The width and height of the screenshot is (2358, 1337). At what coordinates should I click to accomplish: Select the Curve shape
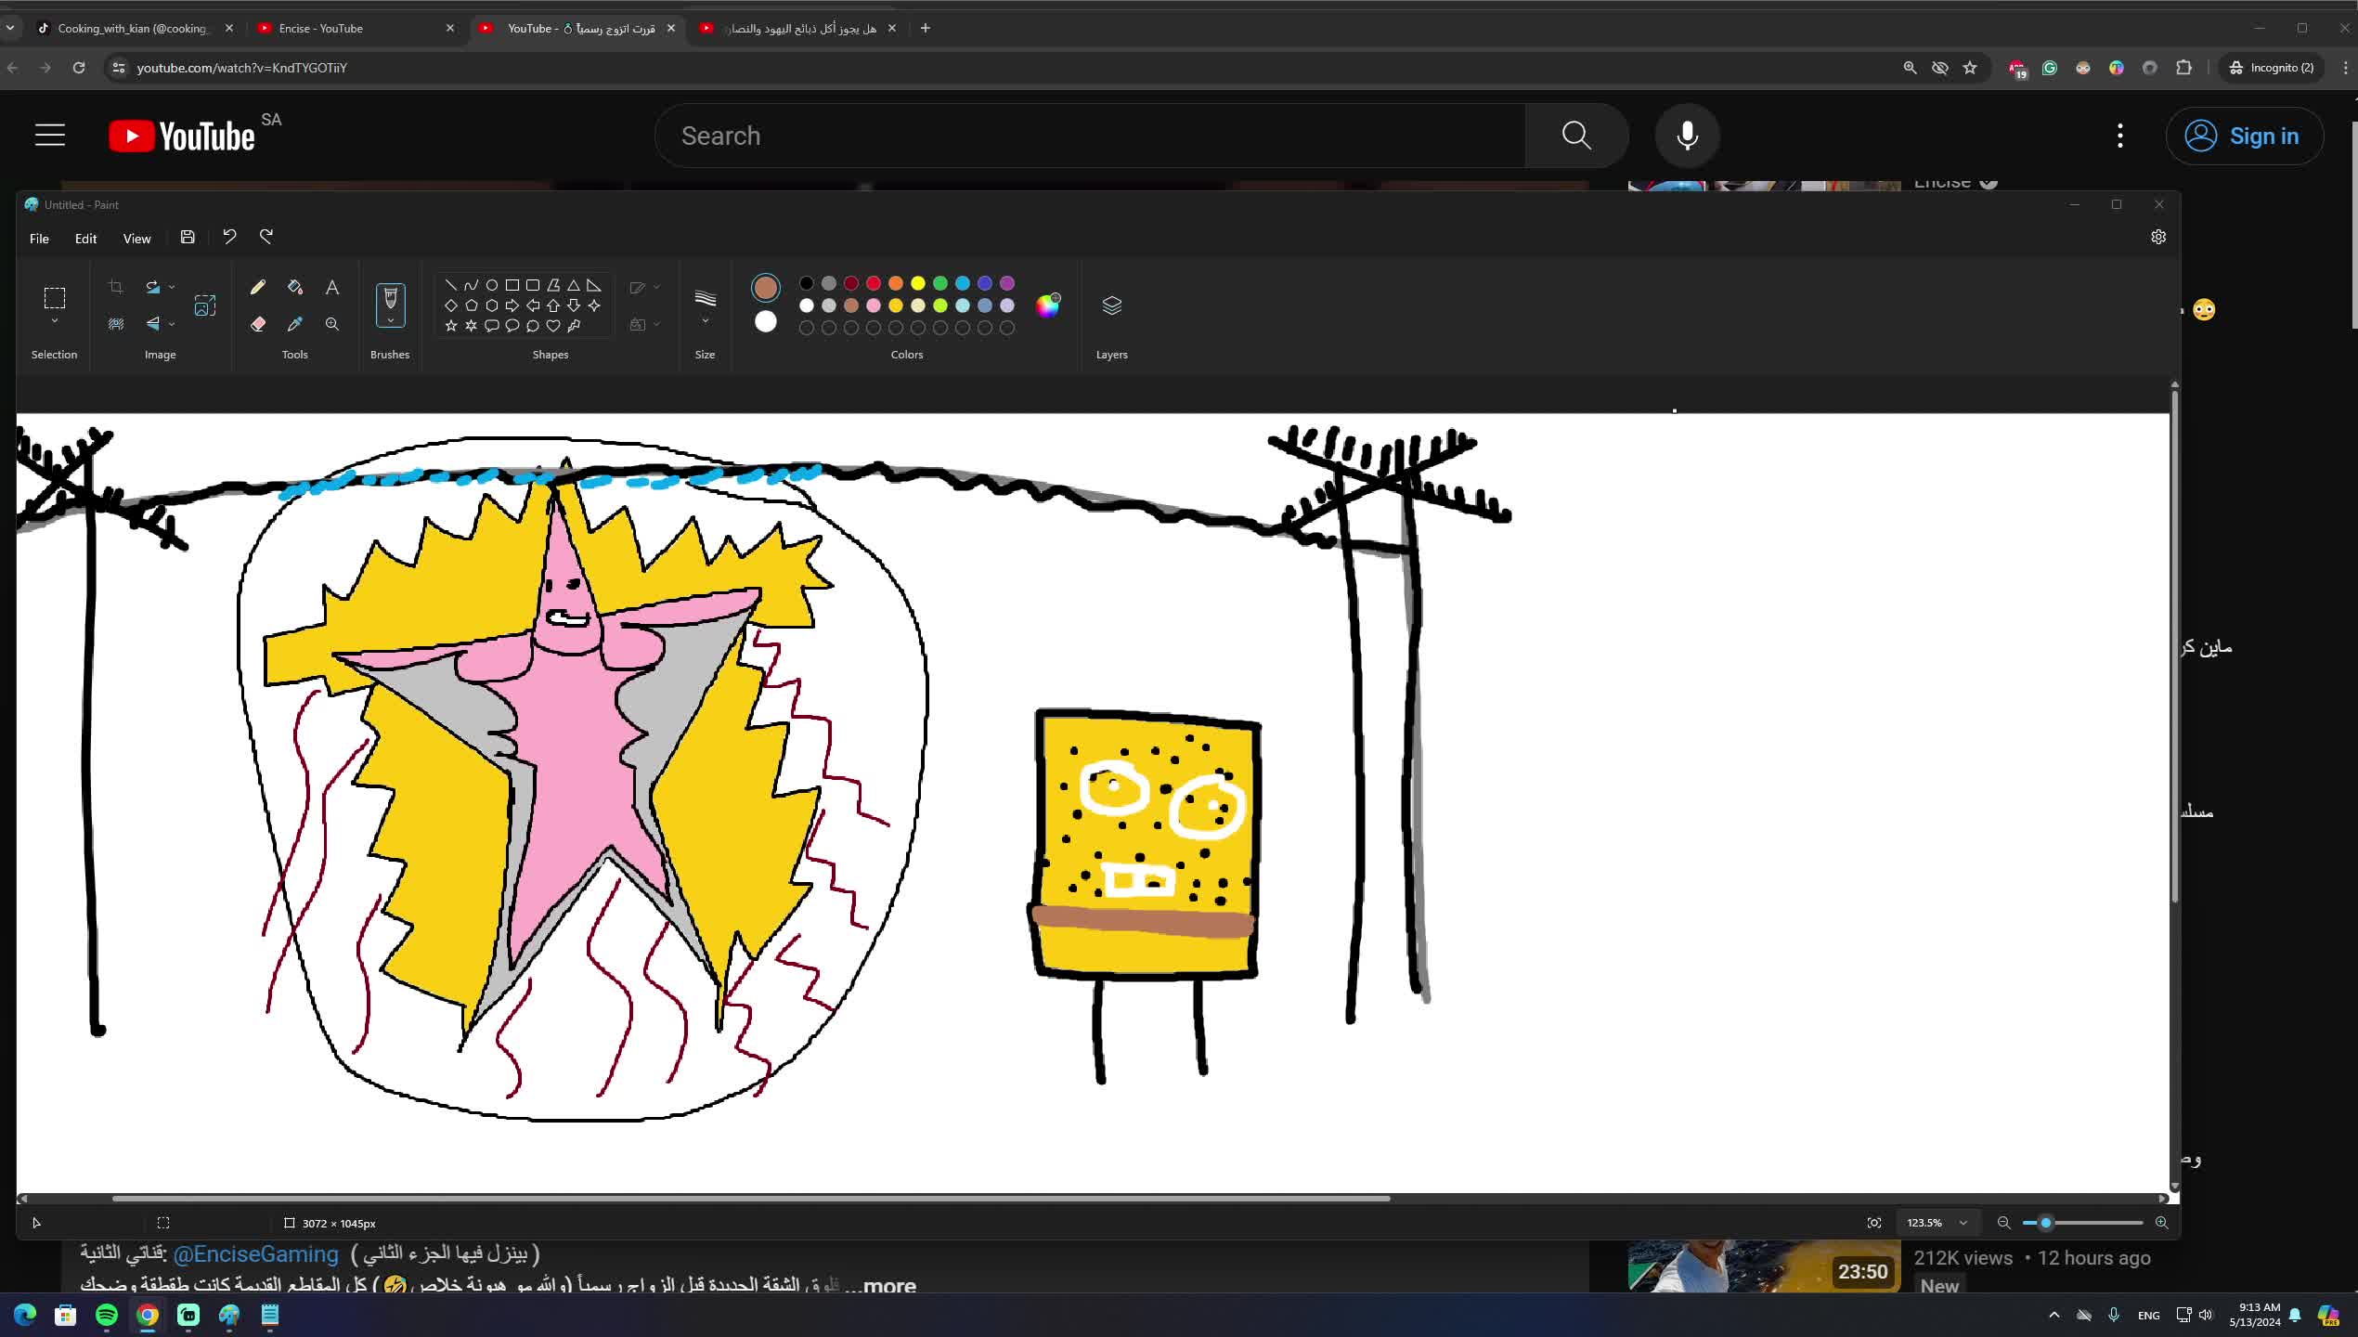[471, 285]
